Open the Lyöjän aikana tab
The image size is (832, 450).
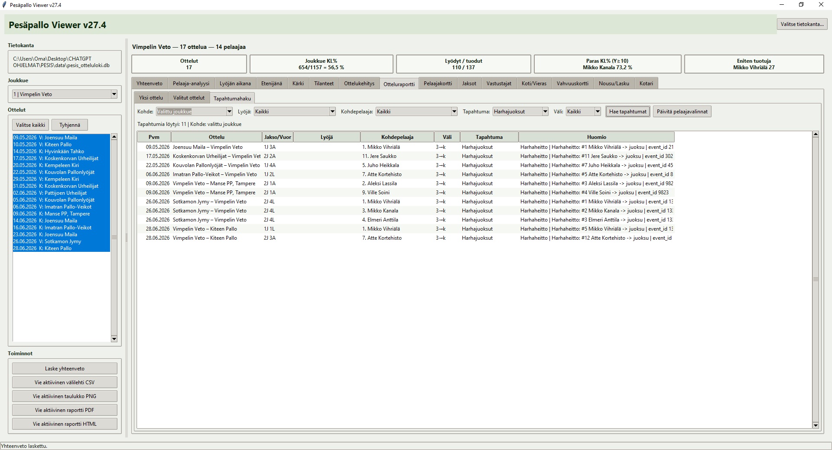pos(235,84)
